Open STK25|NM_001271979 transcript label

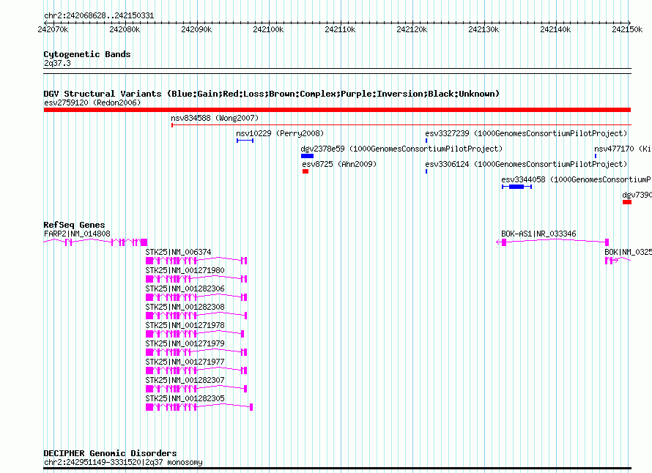tap(185, 343)
